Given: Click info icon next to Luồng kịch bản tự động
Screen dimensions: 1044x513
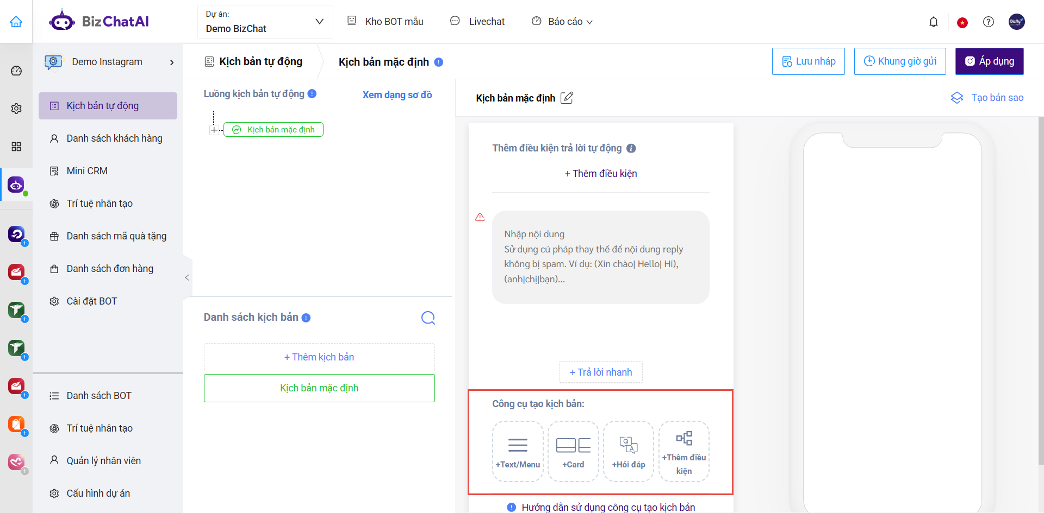Looking at the screenshot, I should (312, 93).
